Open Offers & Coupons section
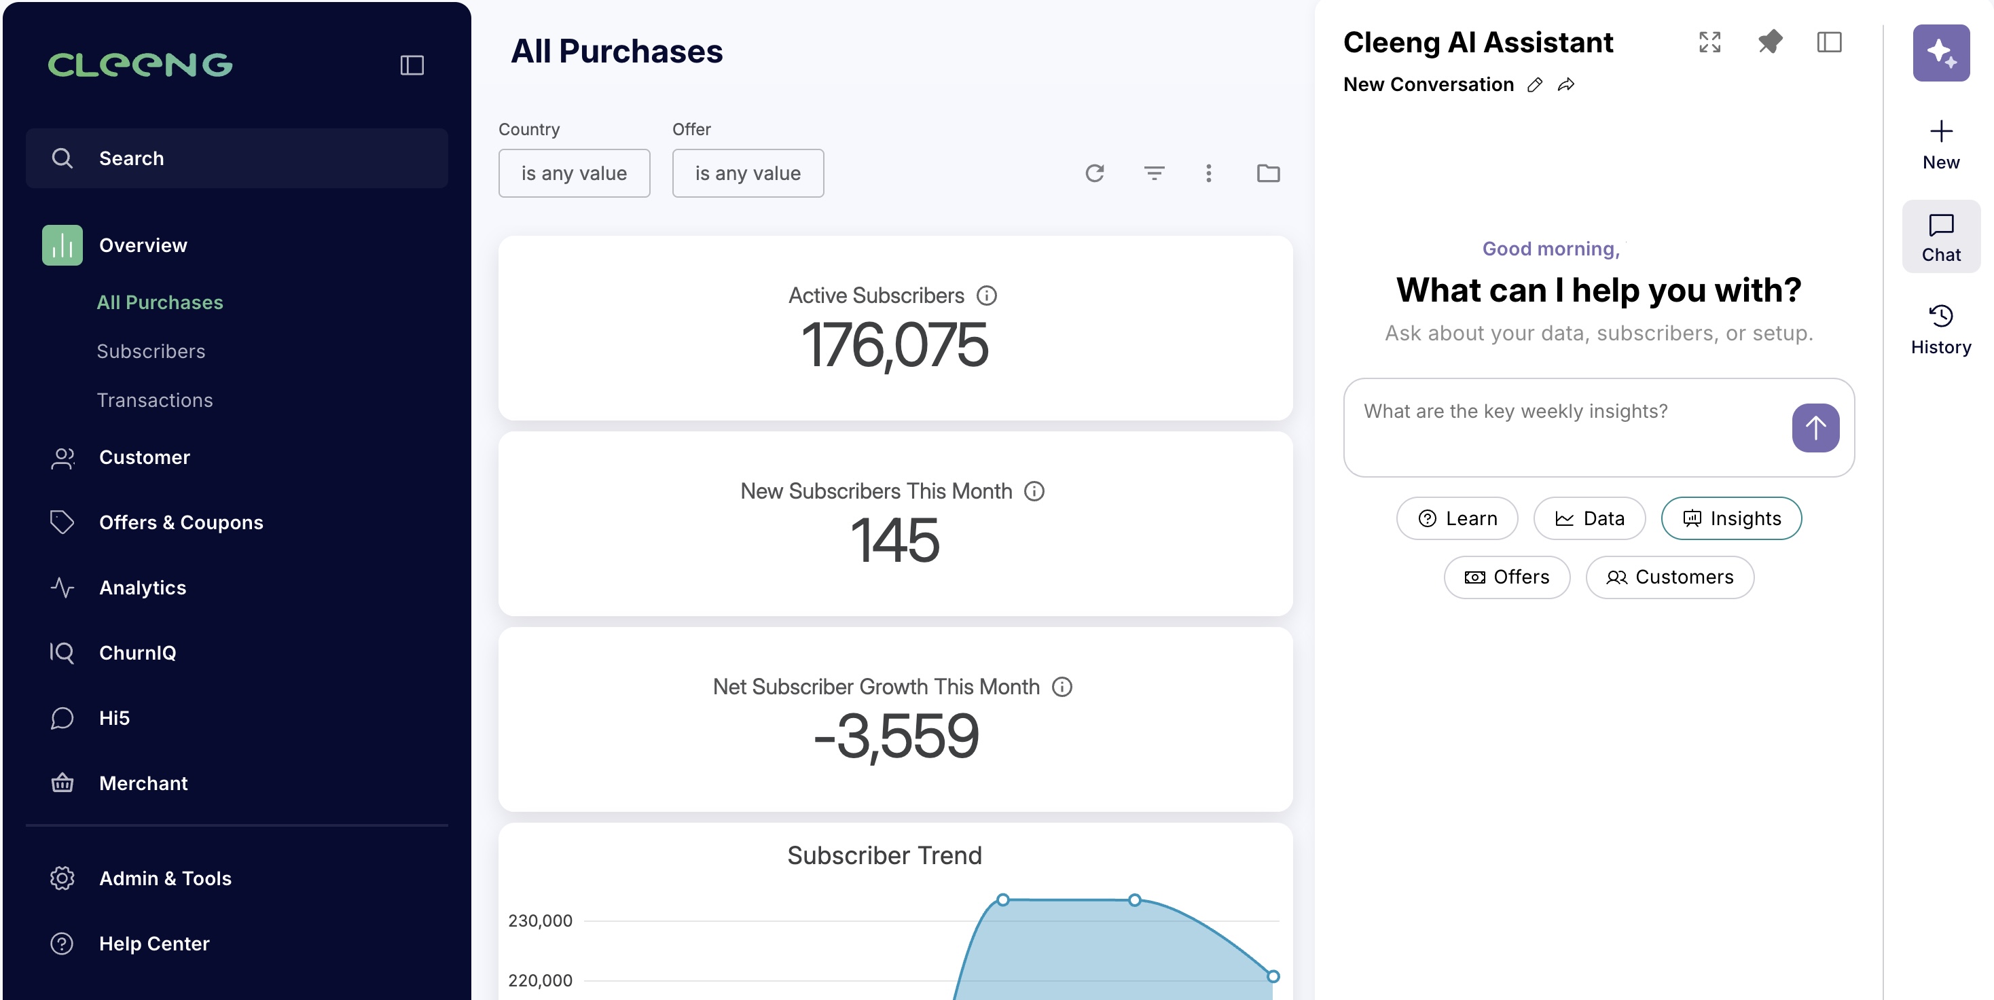 [x=181, y=522]
